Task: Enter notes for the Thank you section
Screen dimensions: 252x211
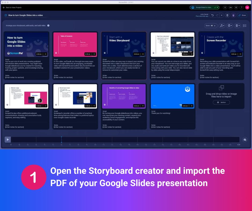Action: pyautogui.click(x=161, y=127)
